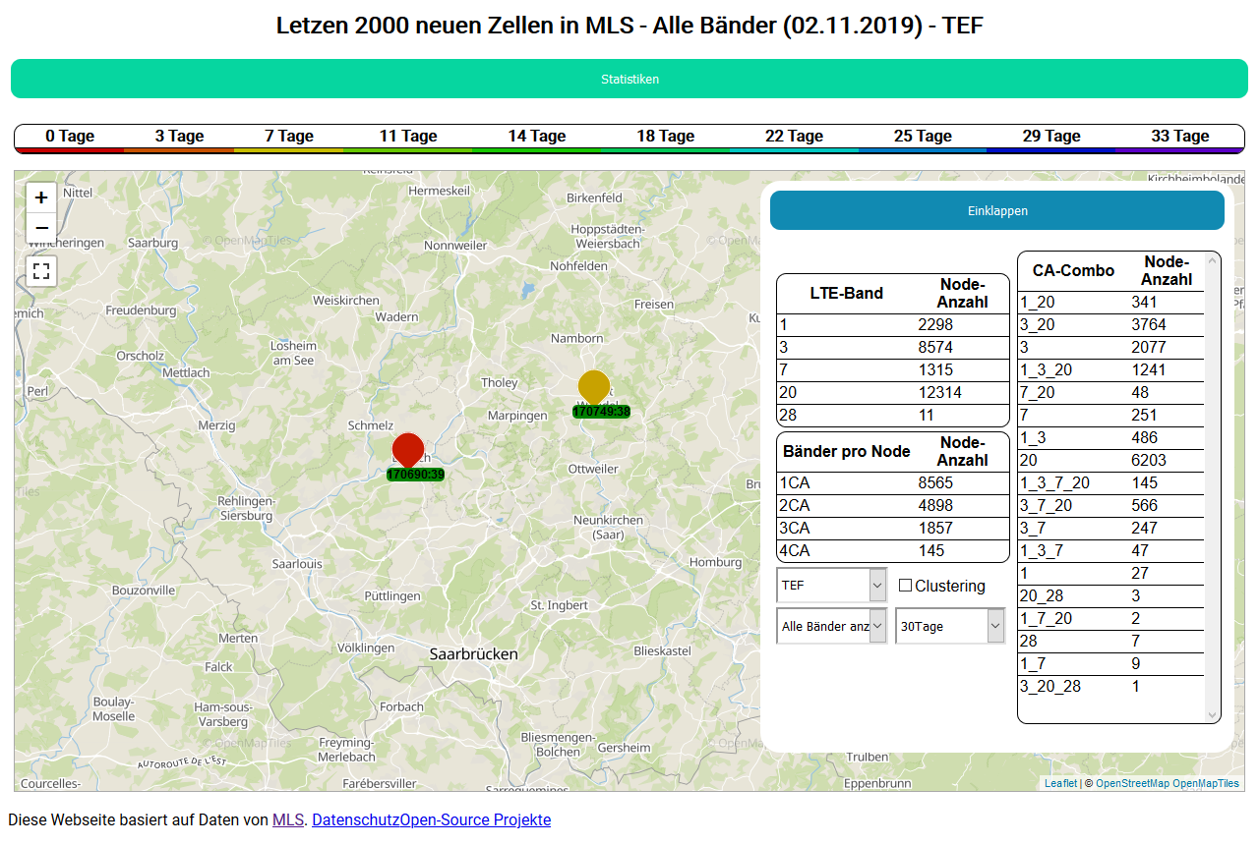Select the green label 170690:39
This screenshot has width=1259, height=845.
415,475
